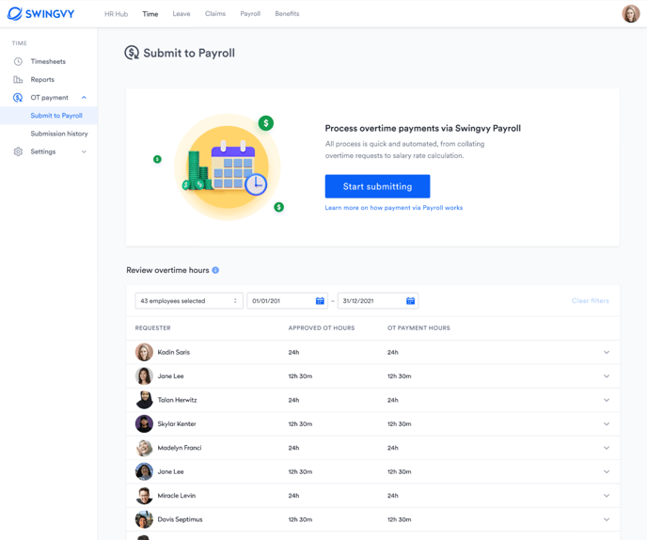Open the 43 employees selected dropdown
The width and height of the screenshot is (647, 540).
pyautogui.click(x=189, y=300)
